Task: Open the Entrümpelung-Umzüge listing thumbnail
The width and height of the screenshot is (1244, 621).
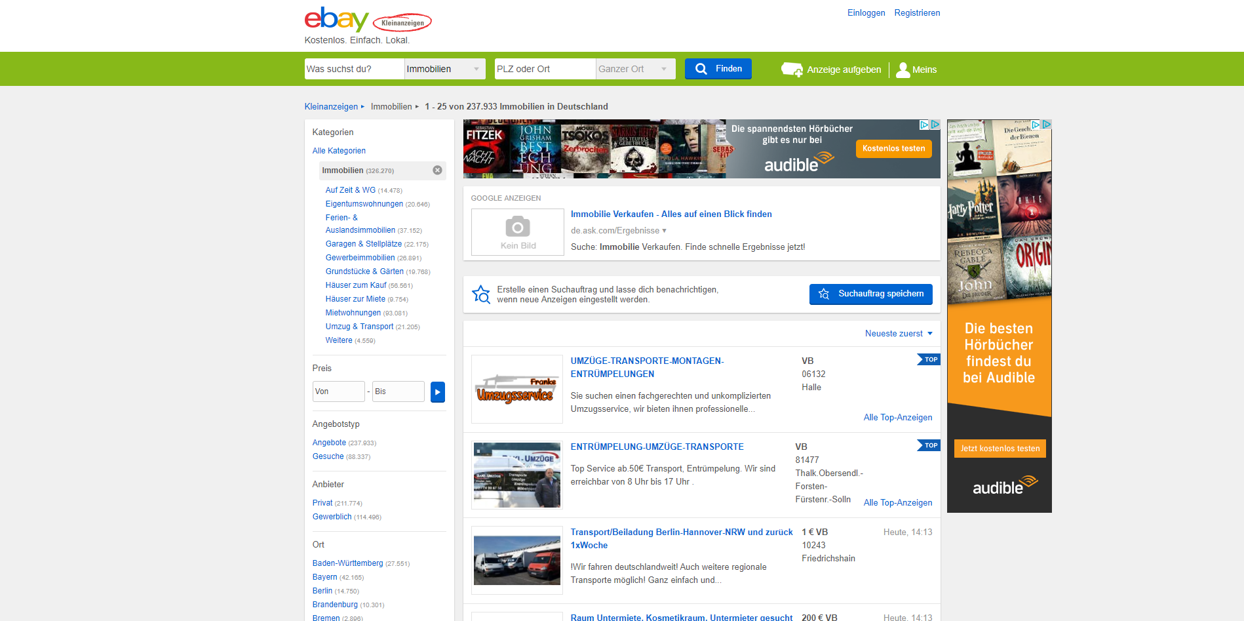Action: pos(517,475)
